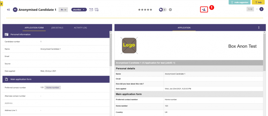The width and height of the screenshot is (268, 116).
Task: Select the APPLICATION tab in right panel
Action: (184, 28)
